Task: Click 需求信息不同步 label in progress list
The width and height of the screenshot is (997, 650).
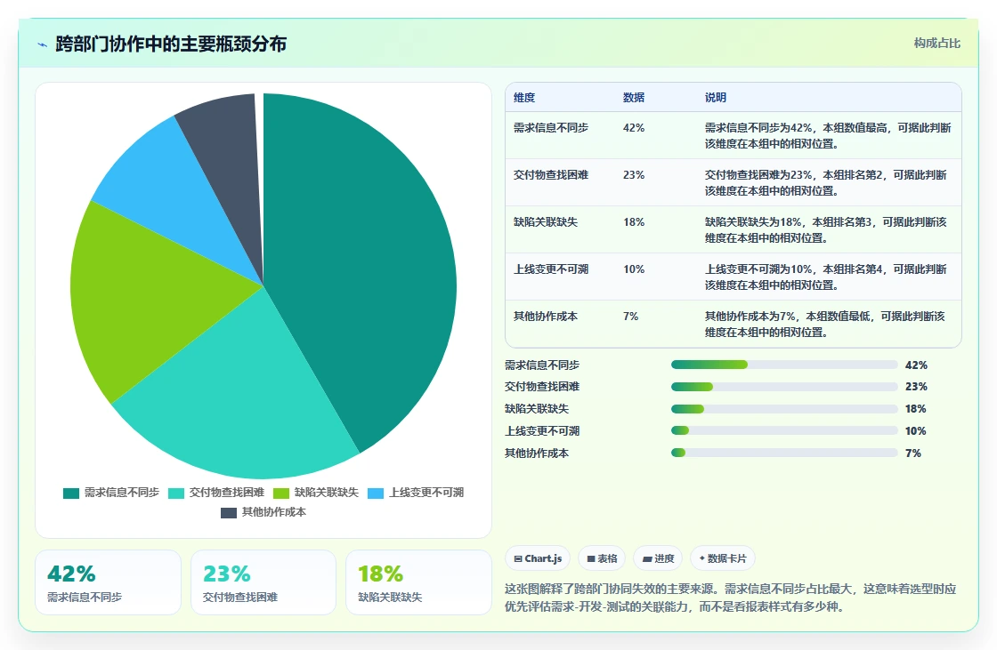Action: 542,365
